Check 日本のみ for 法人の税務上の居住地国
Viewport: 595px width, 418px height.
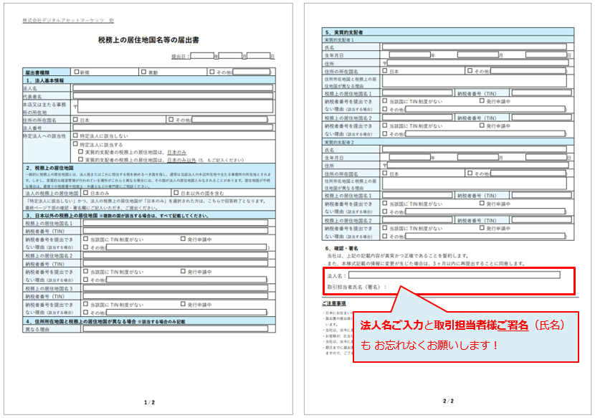pyautogui.click(x=86, y=193)
